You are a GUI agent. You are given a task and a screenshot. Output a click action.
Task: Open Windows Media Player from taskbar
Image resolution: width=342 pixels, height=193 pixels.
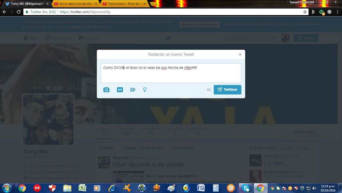pyautogui.click(x=97, y=188)
